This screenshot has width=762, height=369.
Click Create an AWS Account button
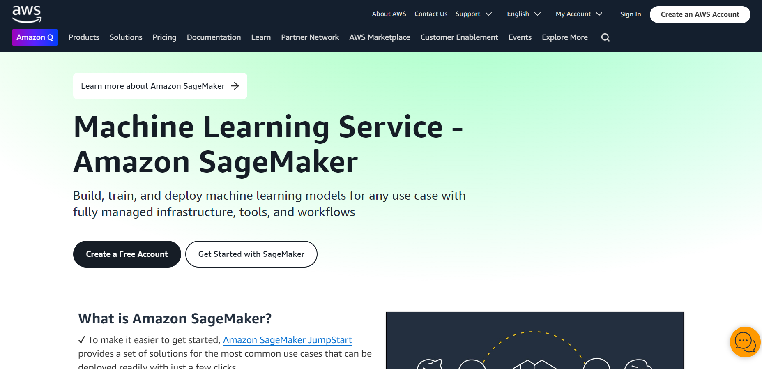click(x=700, y=14)
